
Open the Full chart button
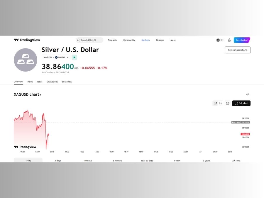pos(241,103)
